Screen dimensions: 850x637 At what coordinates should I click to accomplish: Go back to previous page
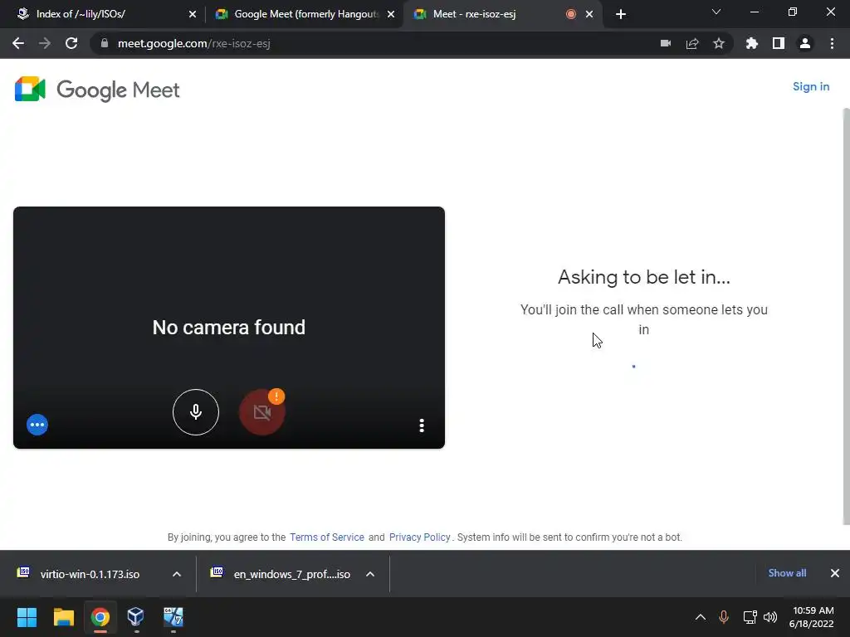(x=18, y=43)
